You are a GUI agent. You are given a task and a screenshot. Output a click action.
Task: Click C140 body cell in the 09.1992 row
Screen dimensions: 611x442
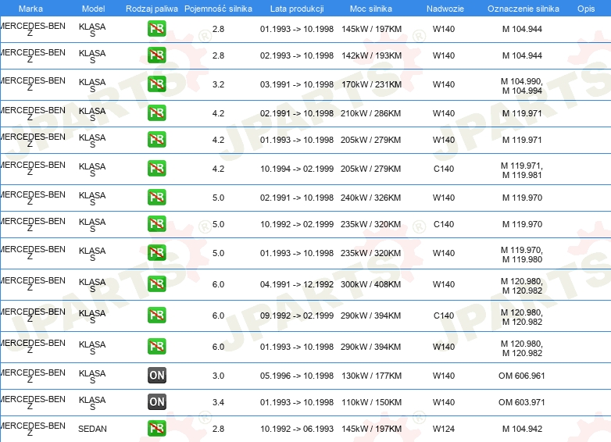(444, 315)
